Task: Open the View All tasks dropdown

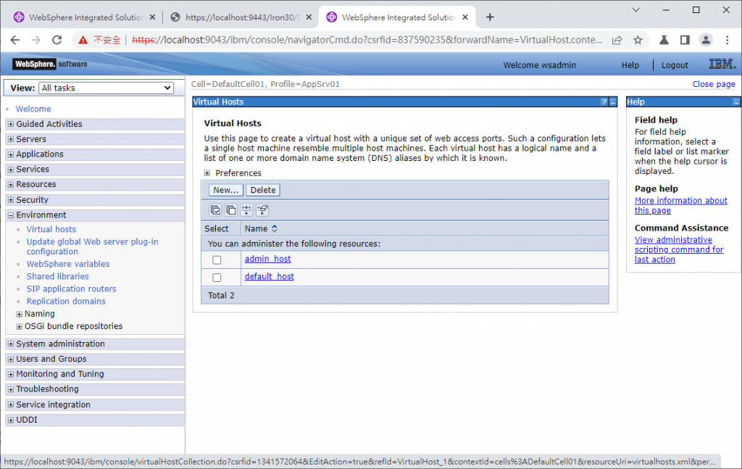Action: coord(106,88)
